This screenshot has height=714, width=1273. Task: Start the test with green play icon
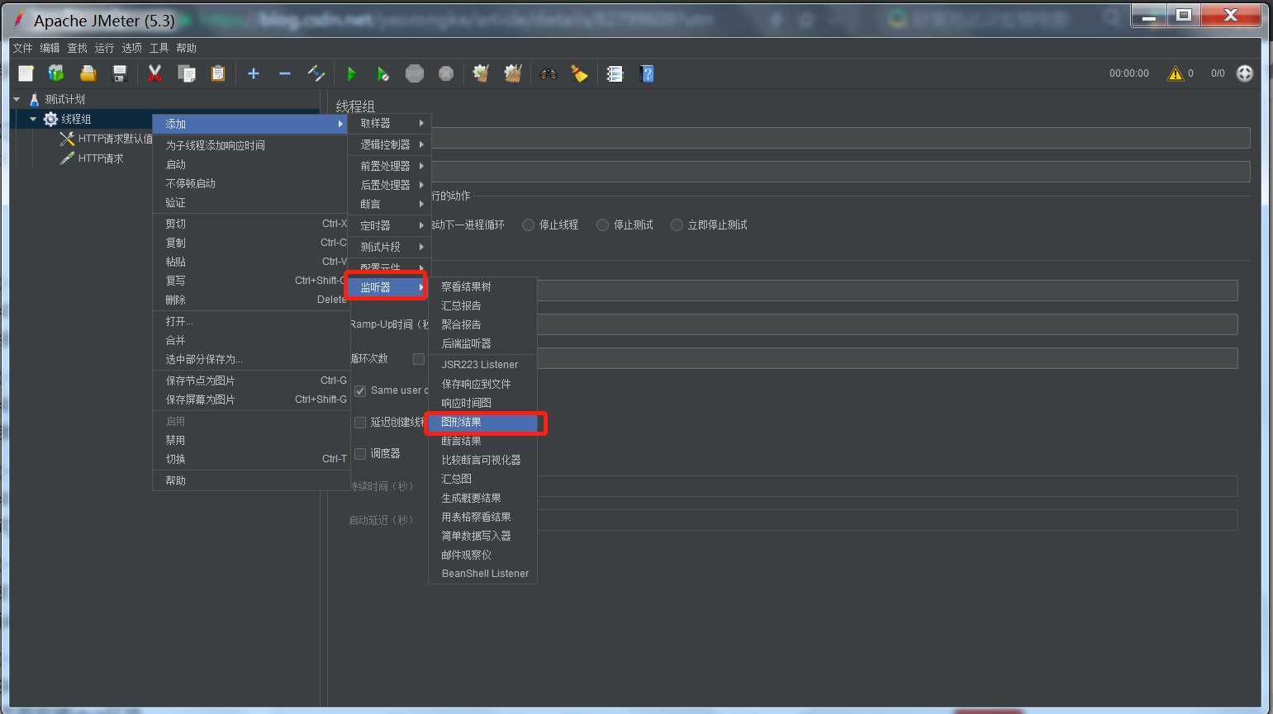pos(351,74)
